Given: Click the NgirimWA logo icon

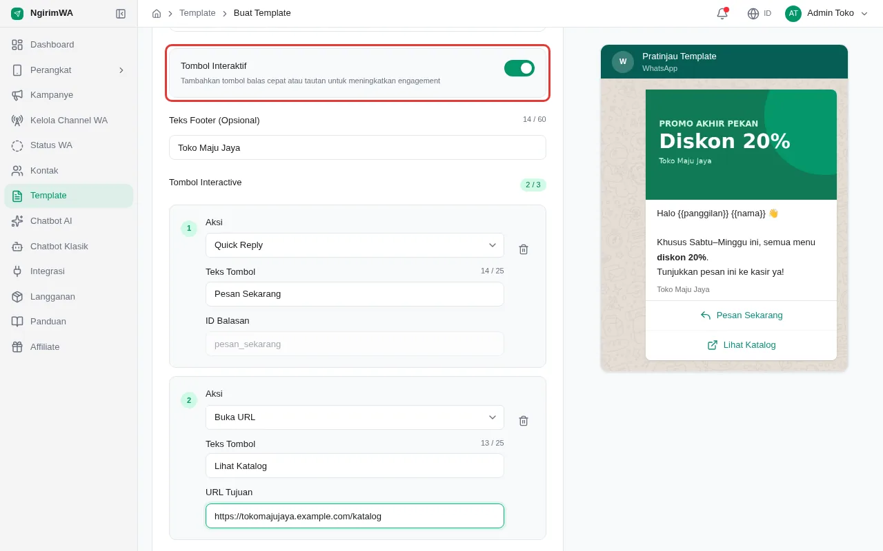Looking at the screenshot, I should [17, 13].
